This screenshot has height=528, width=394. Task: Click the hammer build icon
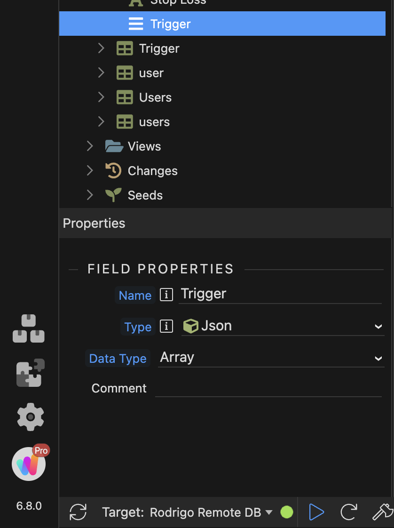coord(382,512)
